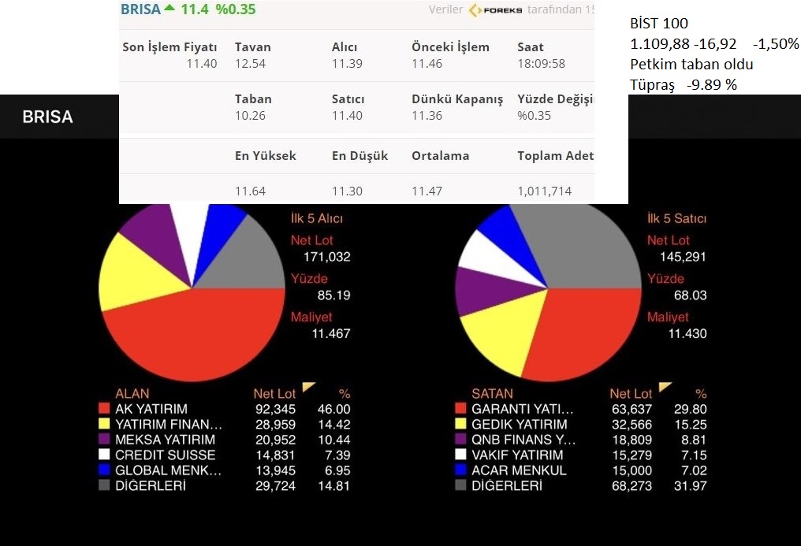
Task: Click YATIRIM FINAN... buyer row name
Action: coord(169,424)
